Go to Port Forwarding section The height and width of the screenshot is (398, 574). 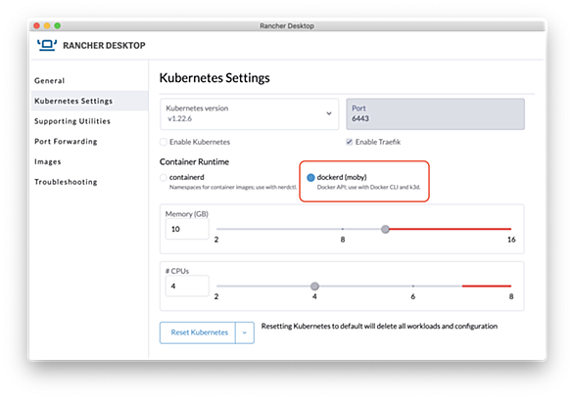[66, 142]
